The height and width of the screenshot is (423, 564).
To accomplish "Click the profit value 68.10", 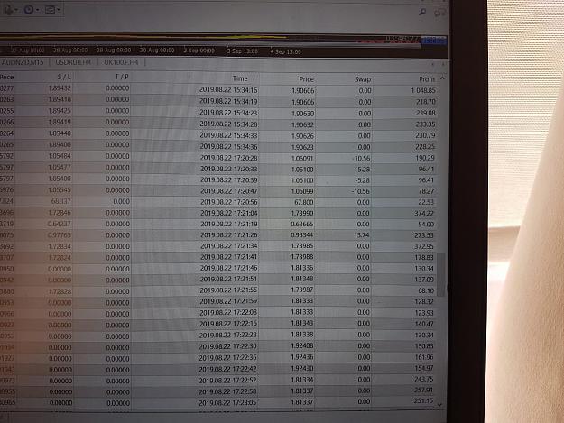I will point(426,290).
